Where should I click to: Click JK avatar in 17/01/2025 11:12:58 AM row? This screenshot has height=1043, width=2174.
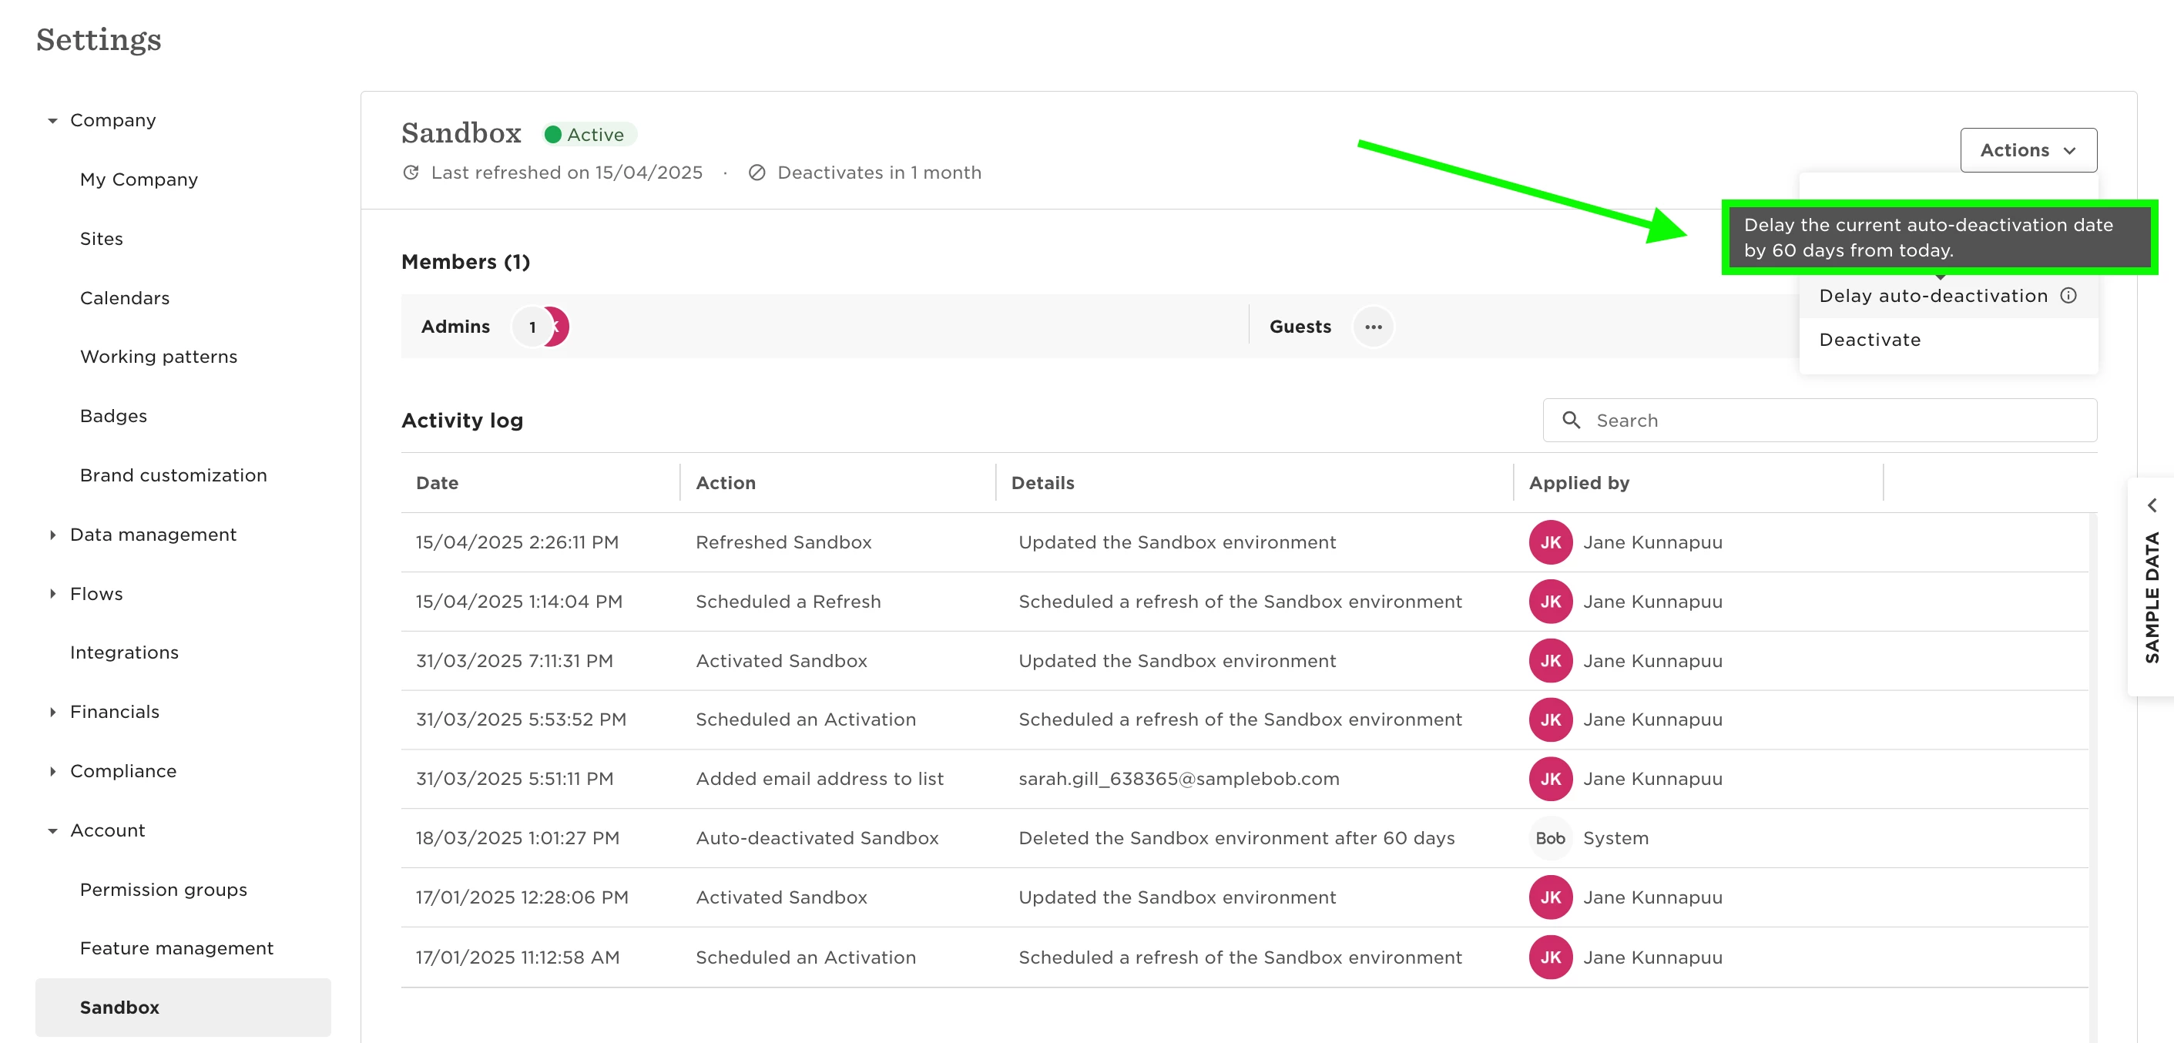(x=1550, y=957)
